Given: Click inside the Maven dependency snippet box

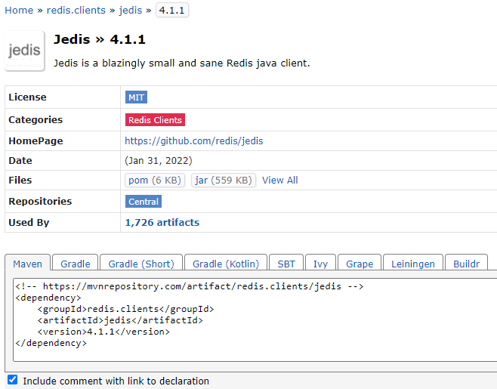Looking at the screenshot, I should click(255, 320).
